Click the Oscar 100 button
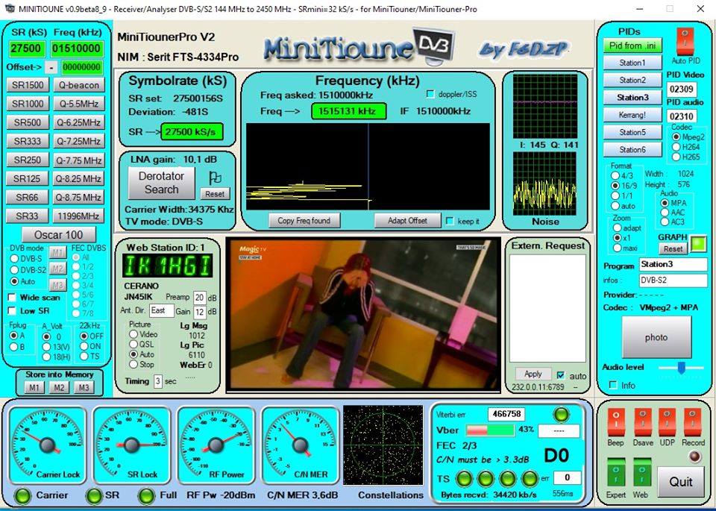716x511 pixels. pyautogui.click(x=58, y=235)
